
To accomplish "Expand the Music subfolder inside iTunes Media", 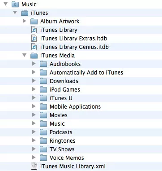I will point(34,123).
